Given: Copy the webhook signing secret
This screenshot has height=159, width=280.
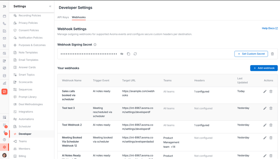Looking at the screenshot, I should tap(128, 54).
